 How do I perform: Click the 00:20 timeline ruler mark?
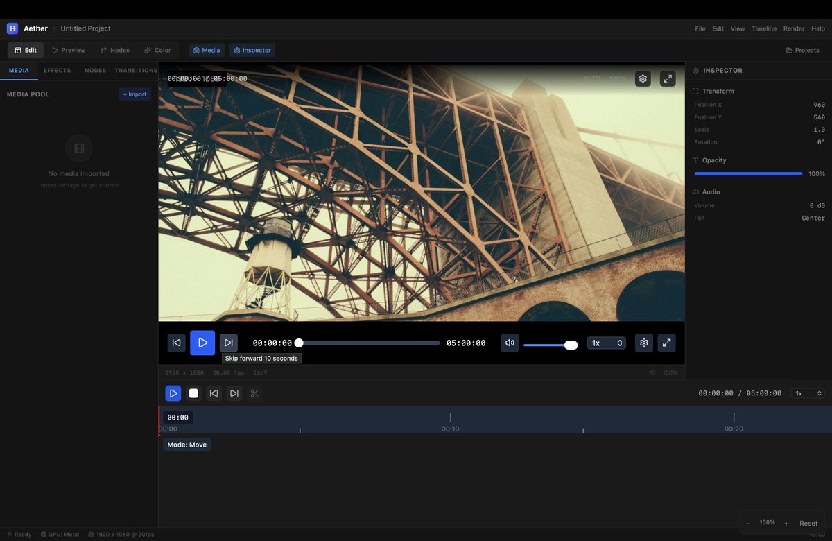[734, 429]
